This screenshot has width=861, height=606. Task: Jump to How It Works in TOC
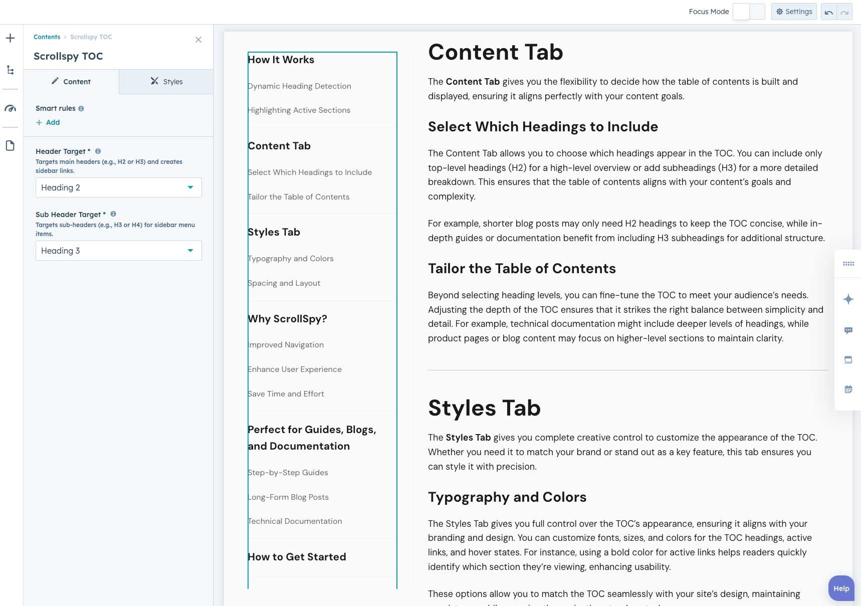point(281,60)
